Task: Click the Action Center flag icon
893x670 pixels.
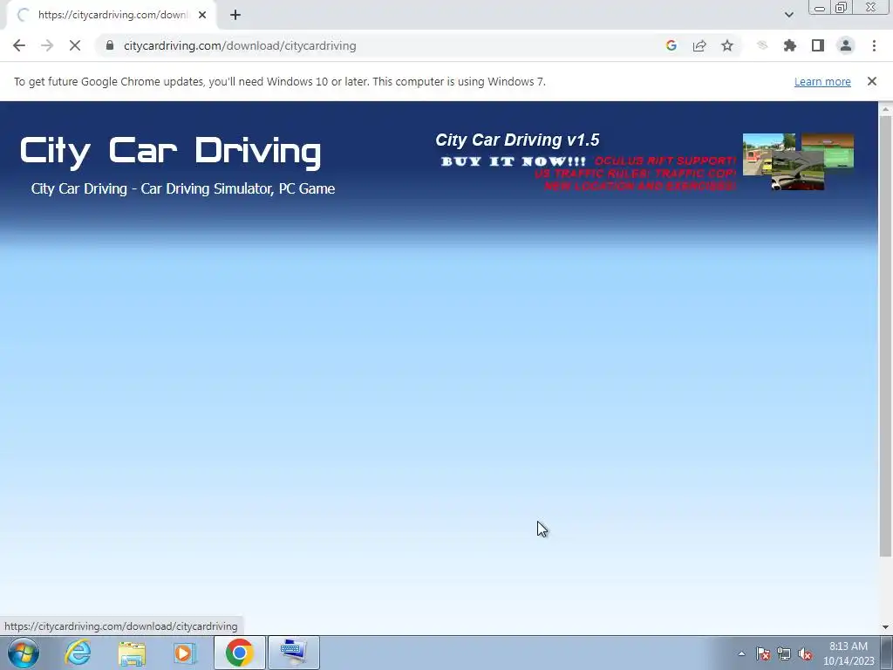Action: 762,653
